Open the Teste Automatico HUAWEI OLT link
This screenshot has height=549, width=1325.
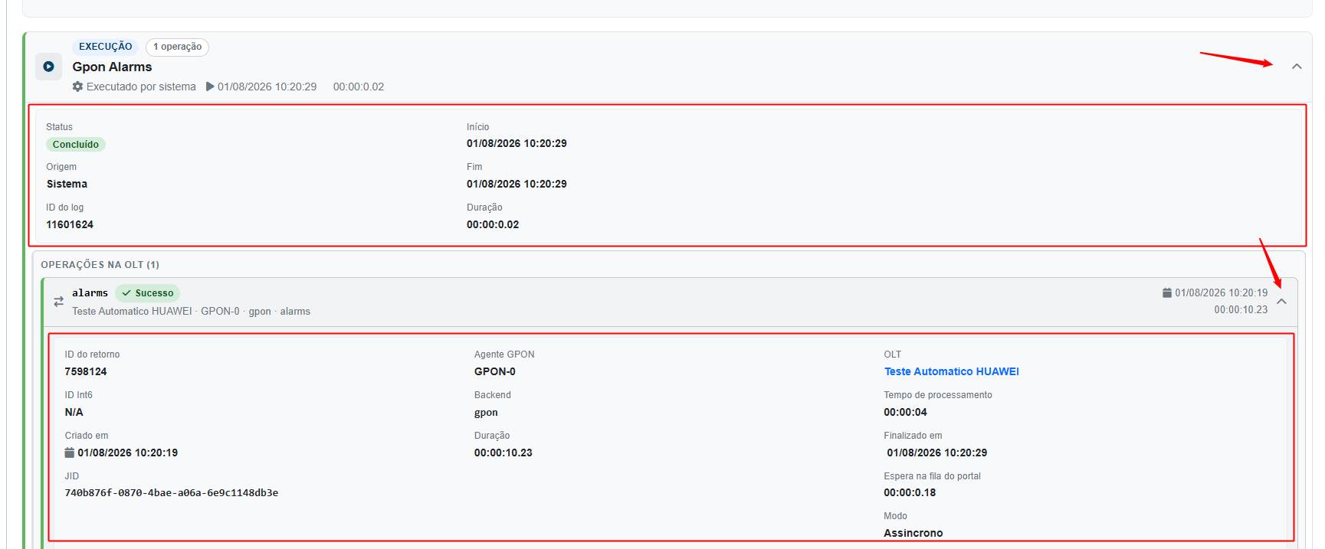951,371
